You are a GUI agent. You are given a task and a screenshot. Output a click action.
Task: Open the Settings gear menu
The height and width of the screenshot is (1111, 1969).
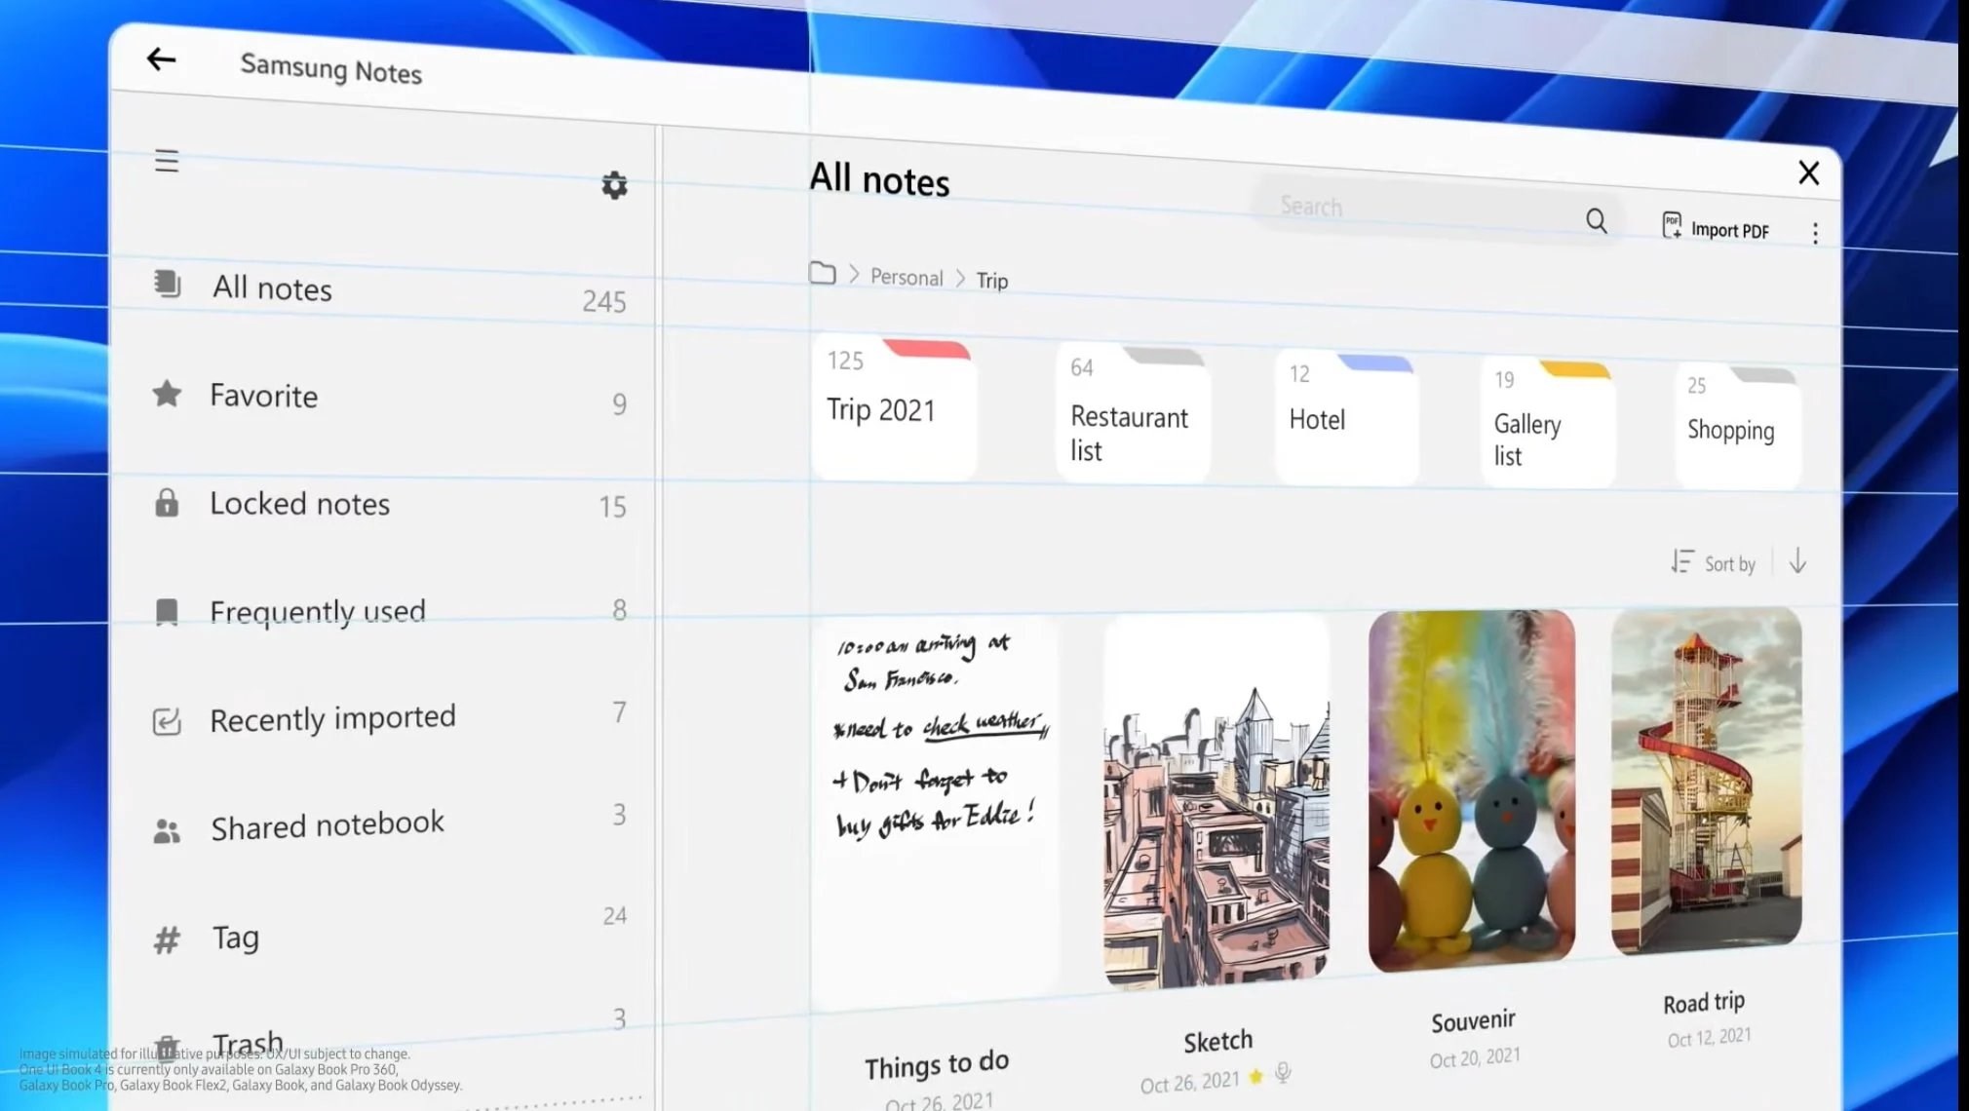[614, 185]
